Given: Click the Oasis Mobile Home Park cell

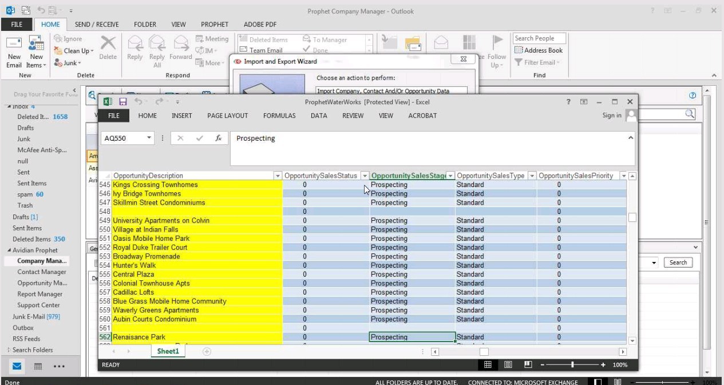Looking at the screenshot, I should (x=197, y=239).
